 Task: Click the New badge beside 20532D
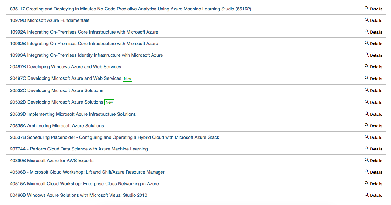click(x=109, y=102)
